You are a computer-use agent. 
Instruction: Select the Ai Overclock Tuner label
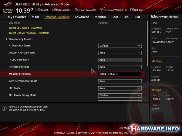click(19, 46)
